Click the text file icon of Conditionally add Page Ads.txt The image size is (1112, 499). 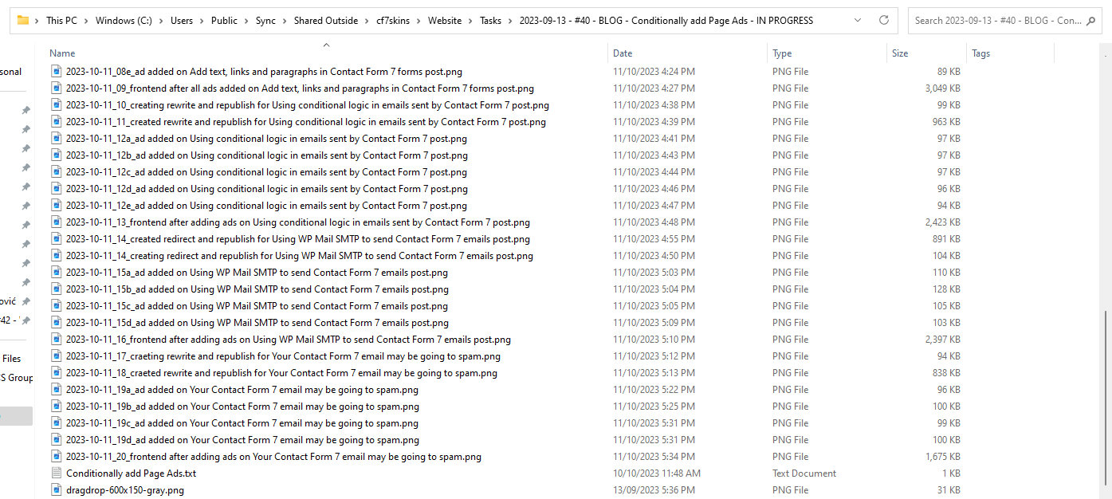pos(56,473)
